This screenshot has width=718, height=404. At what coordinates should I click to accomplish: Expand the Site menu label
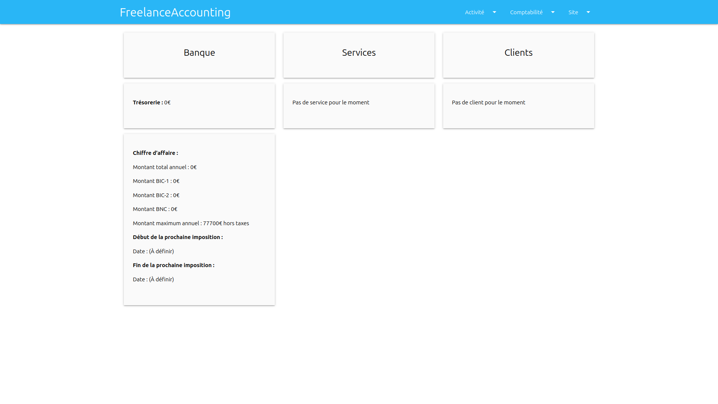(x=573, y=12)
